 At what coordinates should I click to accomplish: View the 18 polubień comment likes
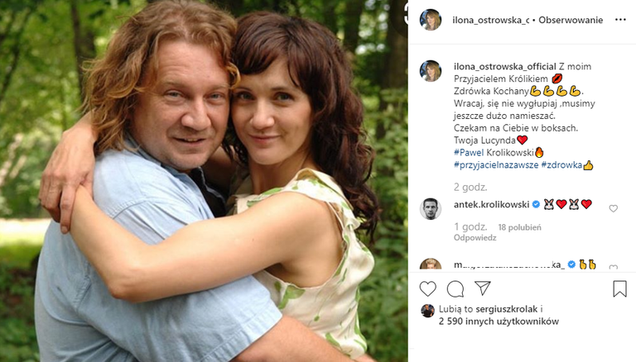[519, 227]
